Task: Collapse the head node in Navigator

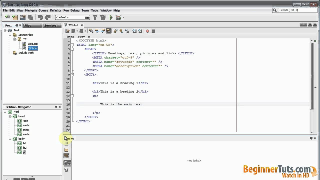Action: tap(10, 116)
